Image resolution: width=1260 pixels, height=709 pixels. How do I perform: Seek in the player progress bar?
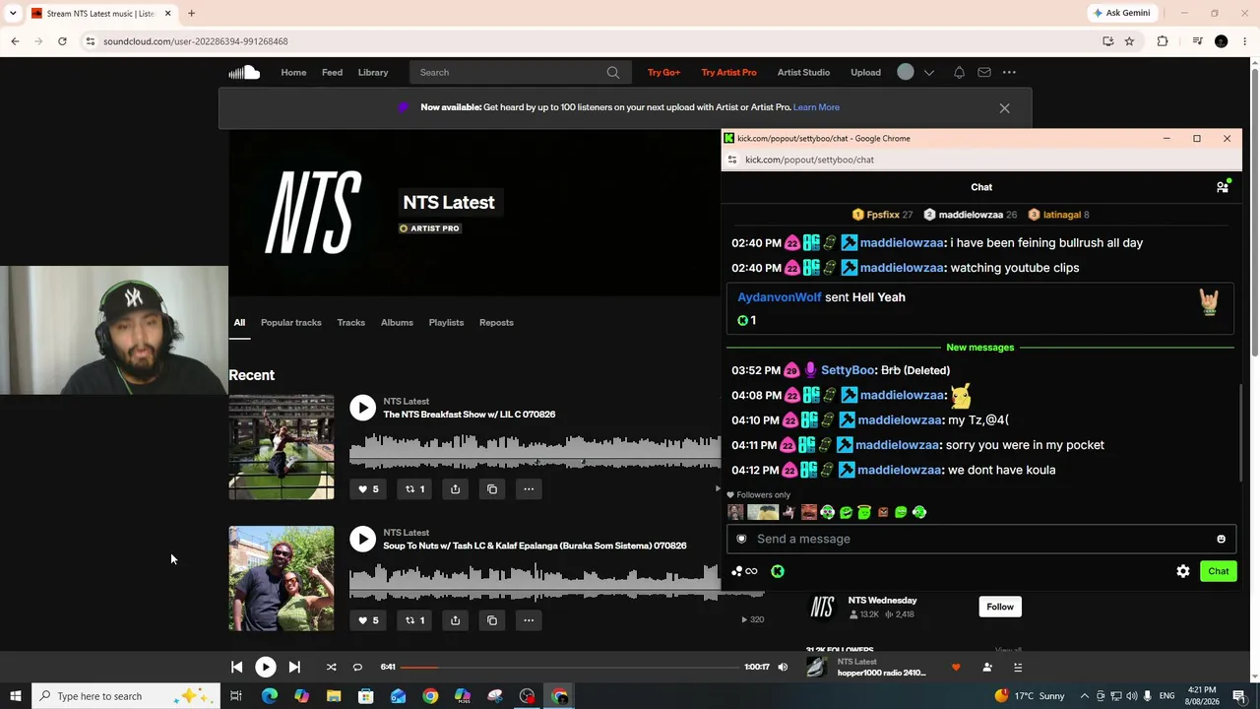pos(570,667)
